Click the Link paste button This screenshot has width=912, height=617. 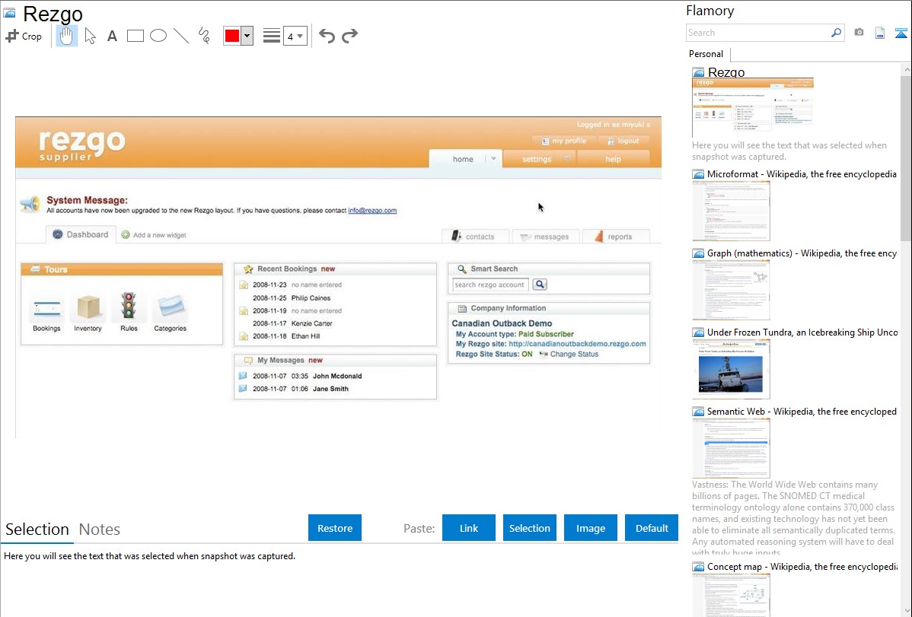point(469,528)
